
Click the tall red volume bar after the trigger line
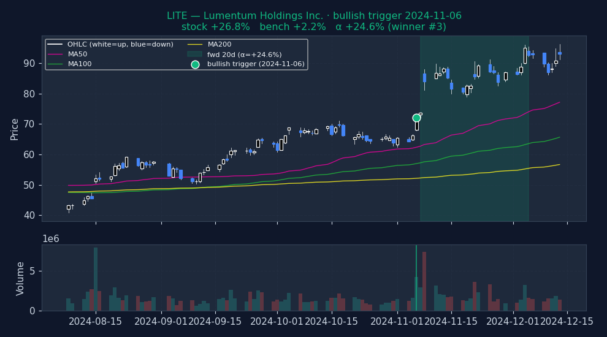[424, 281]
